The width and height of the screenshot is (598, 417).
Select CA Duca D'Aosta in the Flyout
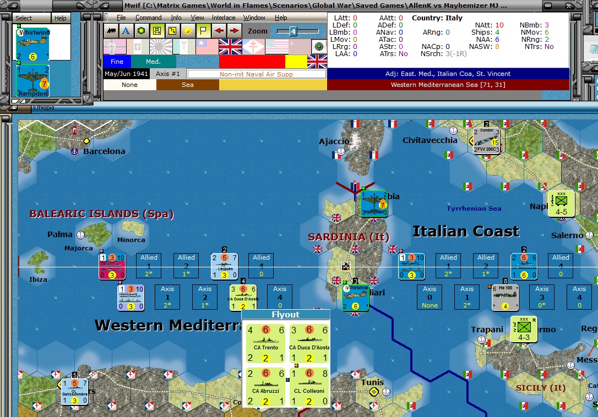point(309,343)
